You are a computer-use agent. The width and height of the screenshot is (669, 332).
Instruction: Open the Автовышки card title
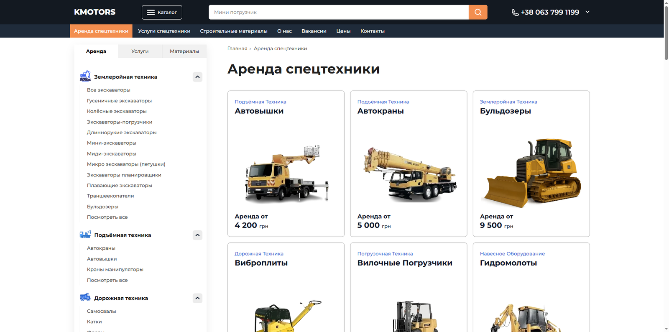259,111
